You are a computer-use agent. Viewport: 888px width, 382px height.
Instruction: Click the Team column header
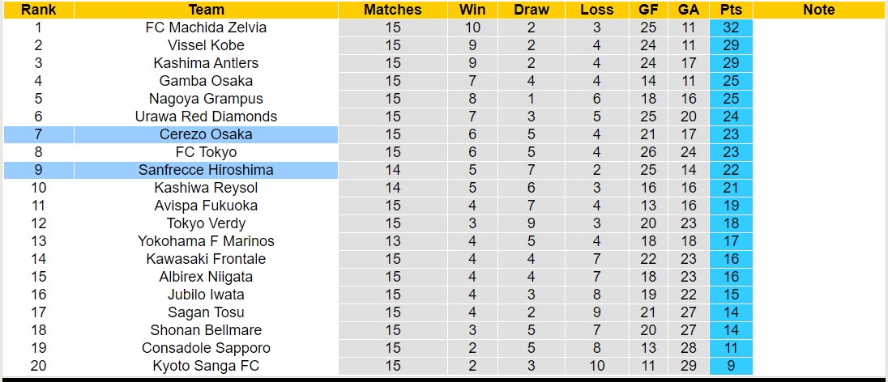coord(206,10)
